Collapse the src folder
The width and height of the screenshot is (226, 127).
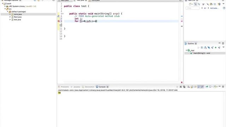coord(5,9)
